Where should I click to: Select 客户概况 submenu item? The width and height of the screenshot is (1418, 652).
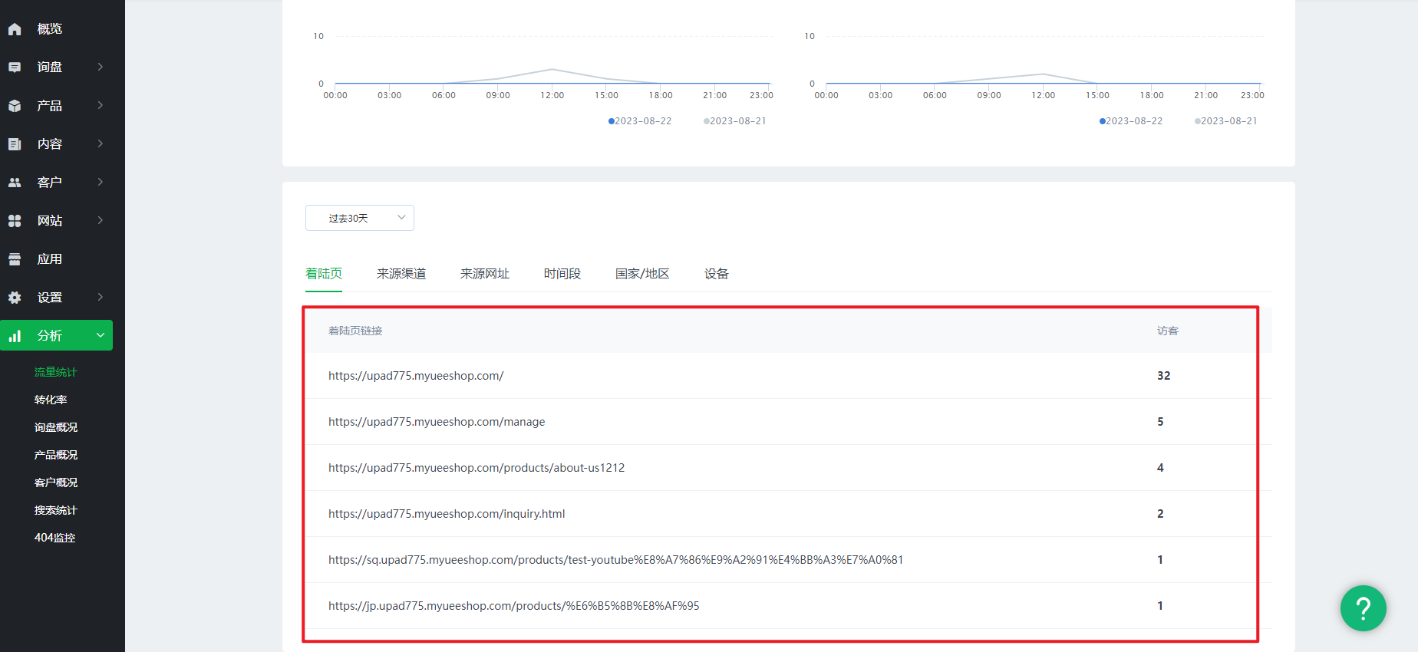[x=55, y=482]
